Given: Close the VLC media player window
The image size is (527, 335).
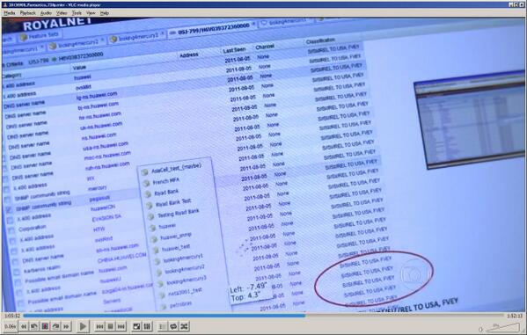Looking at the screenshot, I should click(522, 4).
